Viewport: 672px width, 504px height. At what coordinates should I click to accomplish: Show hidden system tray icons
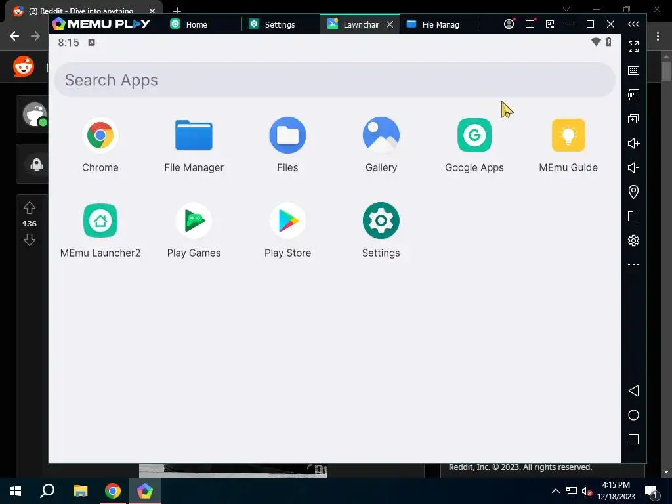pyautogui.click(x=555, y=491)
